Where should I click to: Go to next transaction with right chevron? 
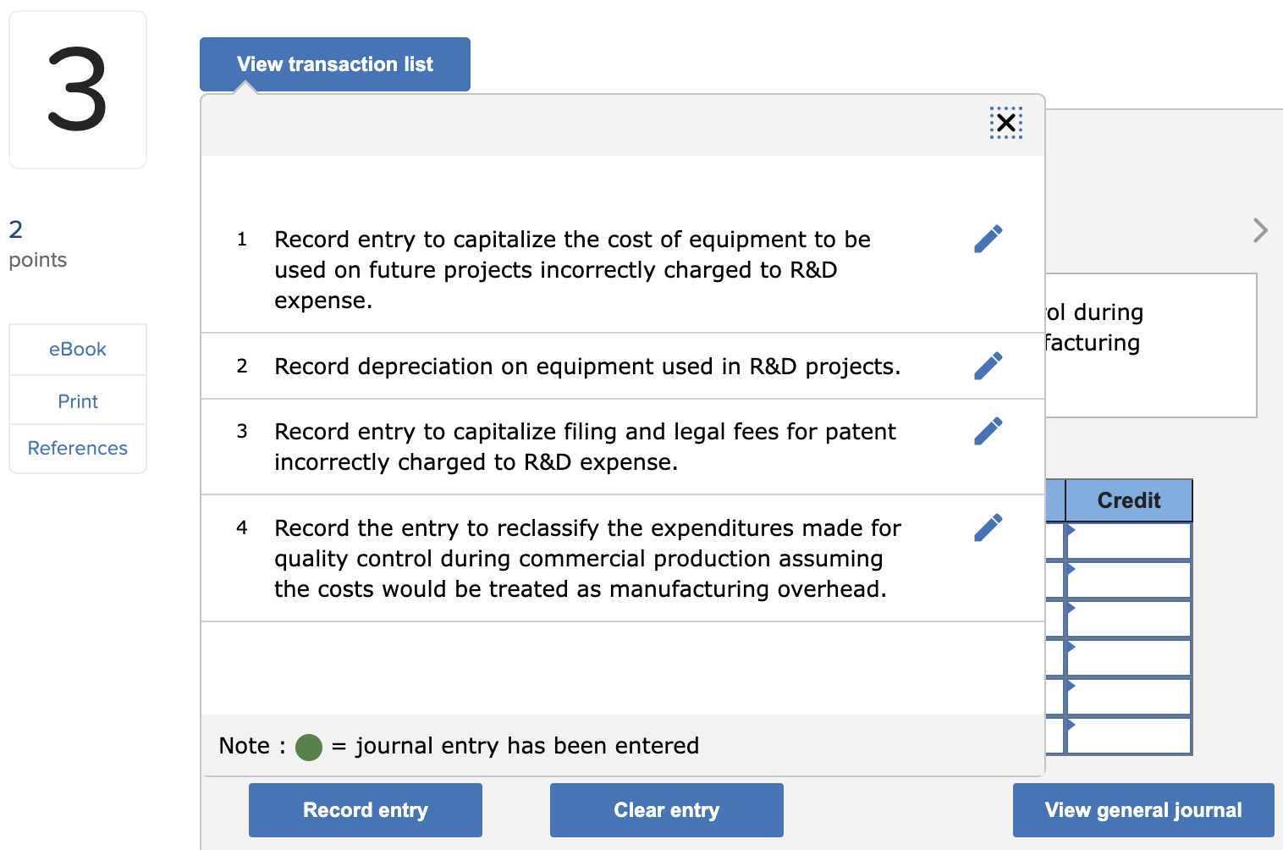coord(1260,230)
